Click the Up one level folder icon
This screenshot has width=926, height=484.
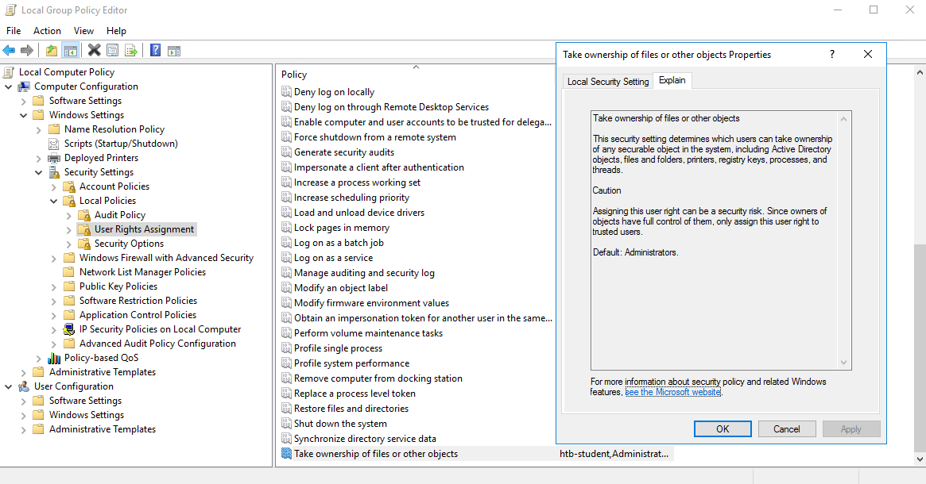click(52, 51)
